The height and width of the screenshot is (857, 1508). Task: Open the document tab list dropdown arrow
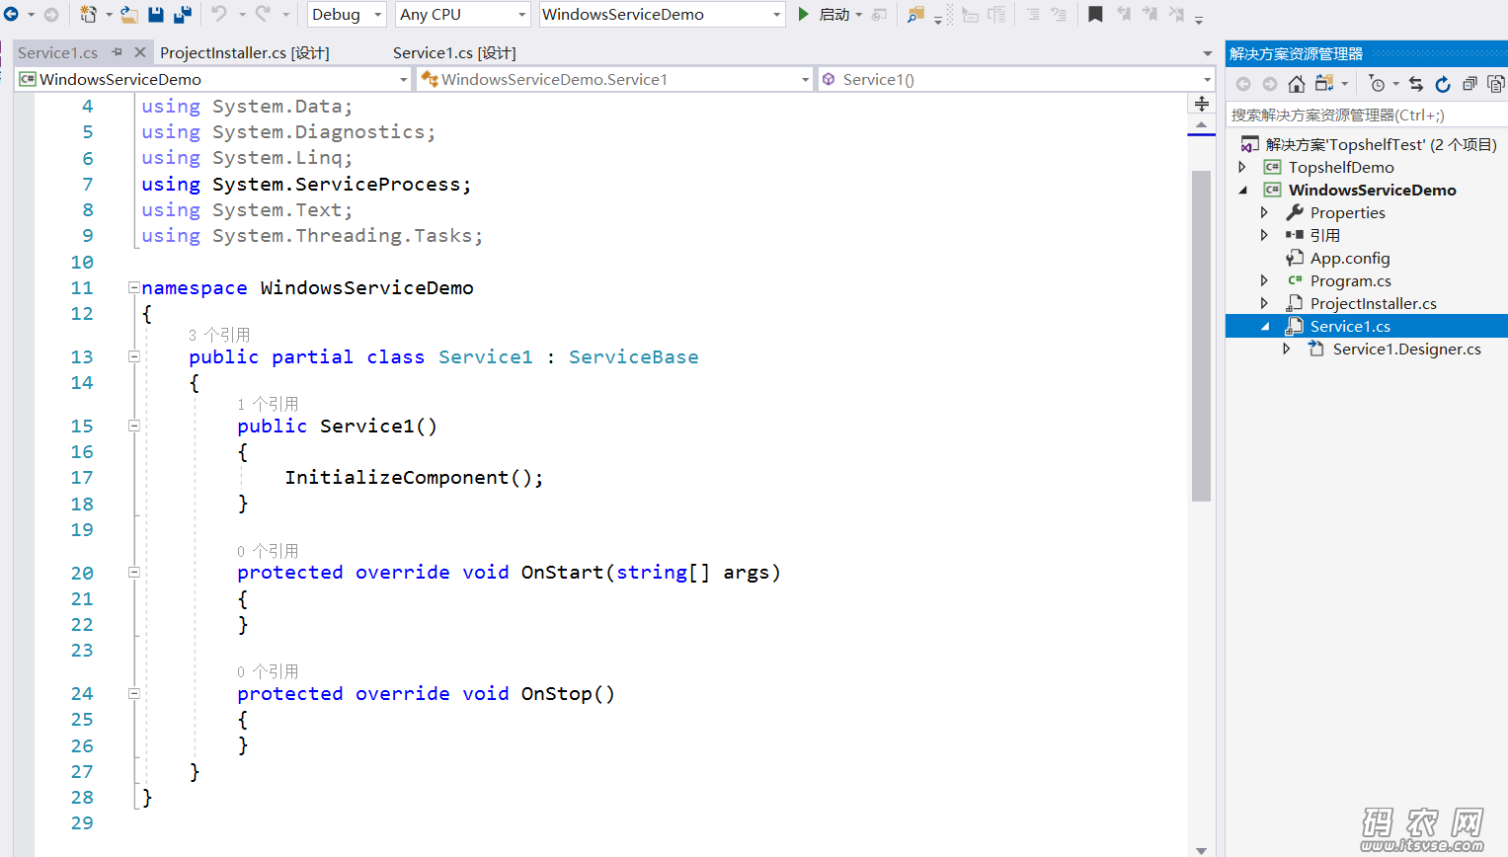tap(1207, 53)
